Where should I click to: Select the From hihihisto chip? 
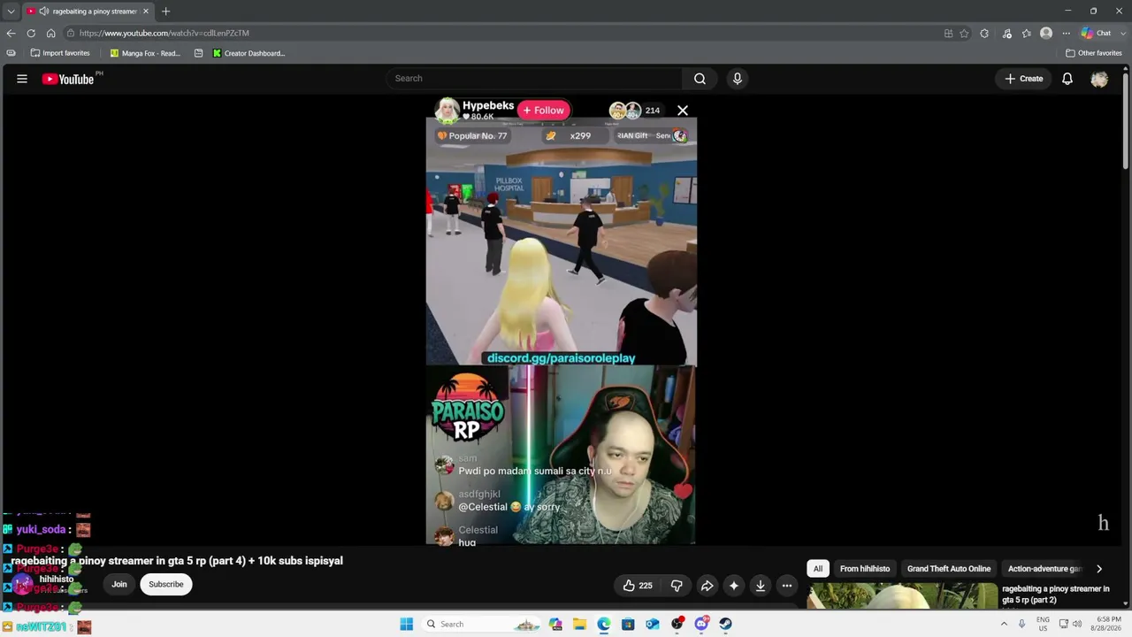(x=865, y=569)
